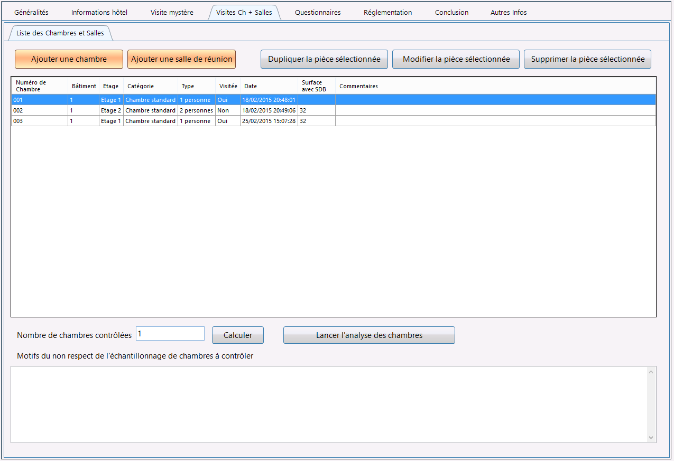Go to the Visite mystère tab

[172, 12]
